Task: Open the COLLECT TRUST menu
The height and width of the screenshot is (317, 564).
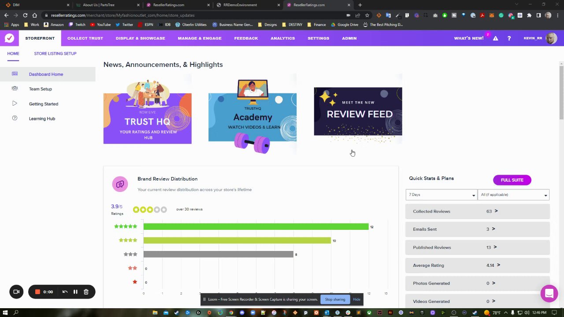Action: (x=85, y=38)
